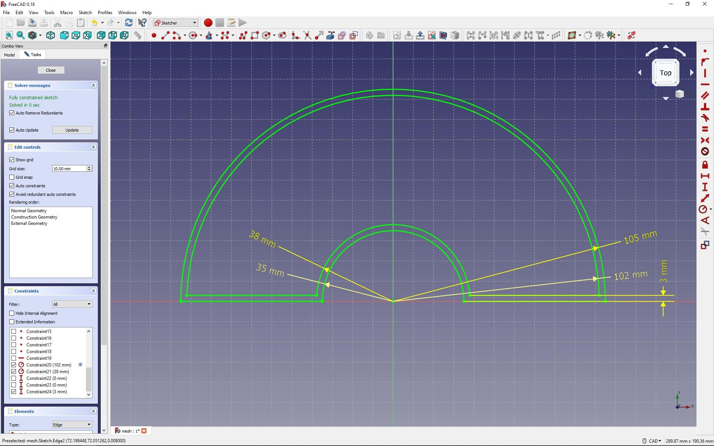Click the Fit all view icon
Screen dimensions: 714x446
pos(9,35)
